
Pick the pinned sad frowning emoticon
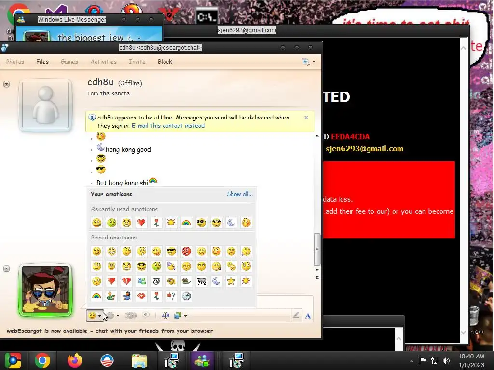click(231, 251)
